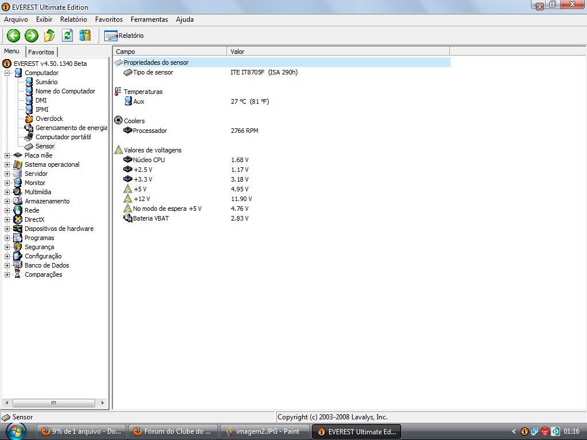Image resolution: width=587 pixels, height=440 pixels.
Task: Expand the Comparações node
Action: point(7,274)
